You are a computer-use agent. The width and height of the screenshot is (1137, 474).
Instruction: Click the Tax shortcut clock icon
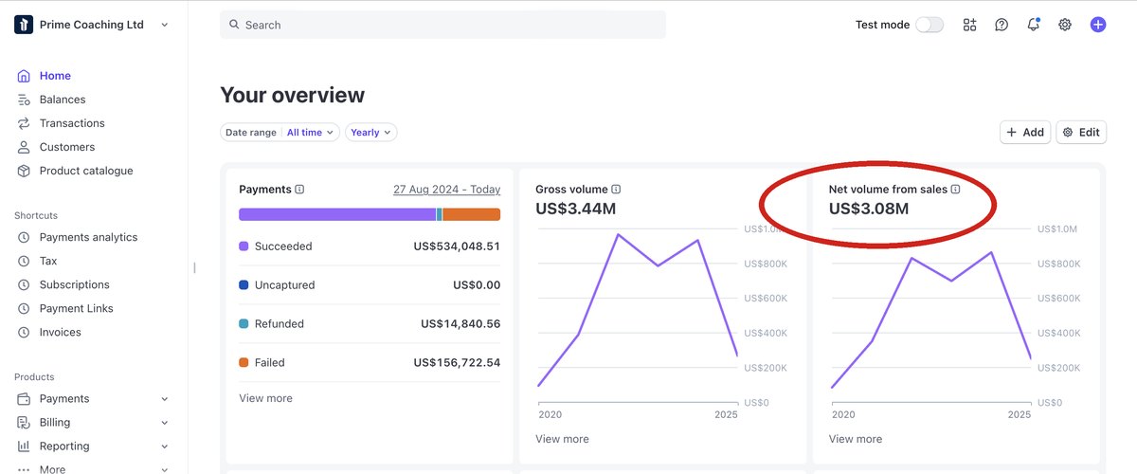[x=24, y=261]
